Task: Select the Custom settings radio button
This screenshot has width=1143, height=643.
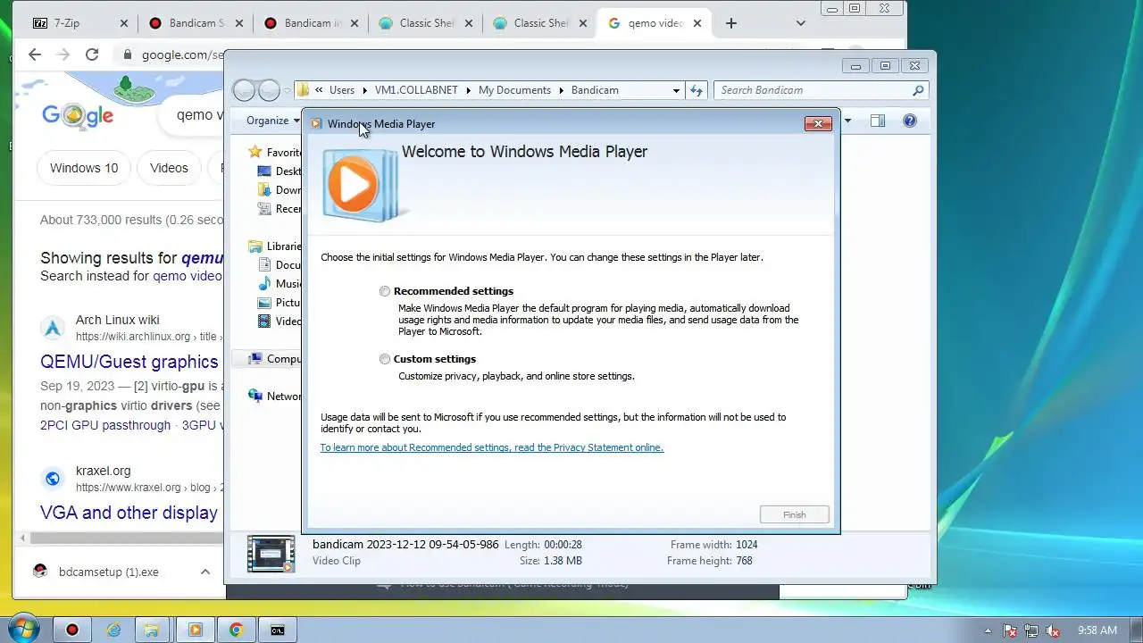Action: point(385,359)
